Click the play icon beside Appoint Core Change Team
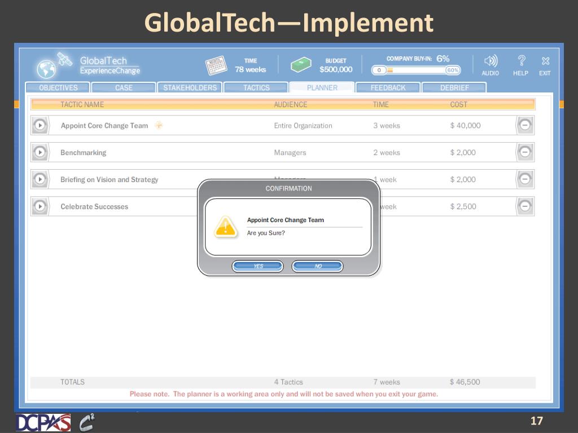Viewport: 578px width, 433px height. 40,125
